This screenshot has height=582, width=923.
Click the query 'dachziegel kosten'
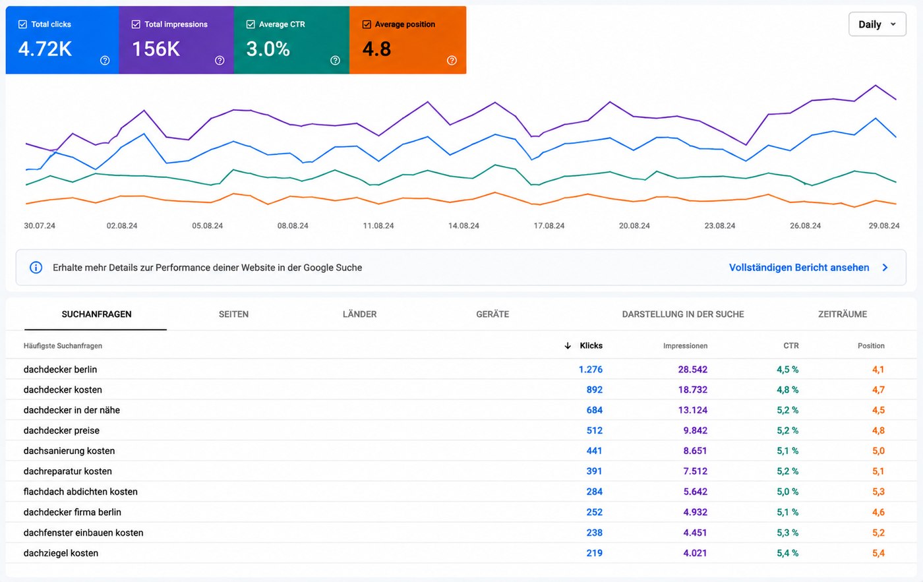(x=61, y=554)
